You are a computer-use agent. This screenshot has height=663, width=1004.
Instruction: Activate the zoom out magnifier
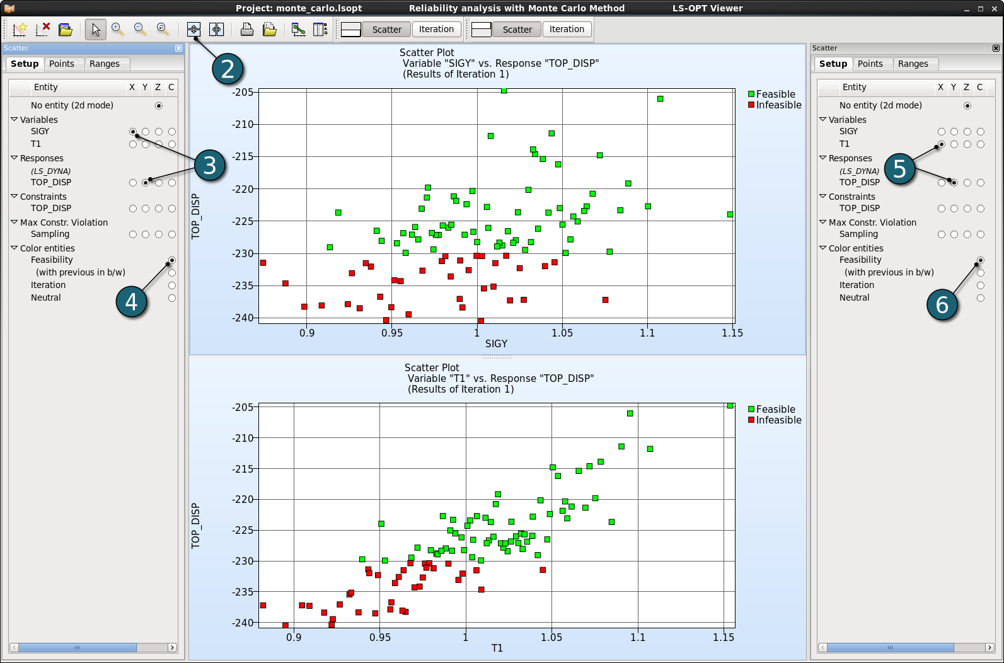(x=140, y=29)
